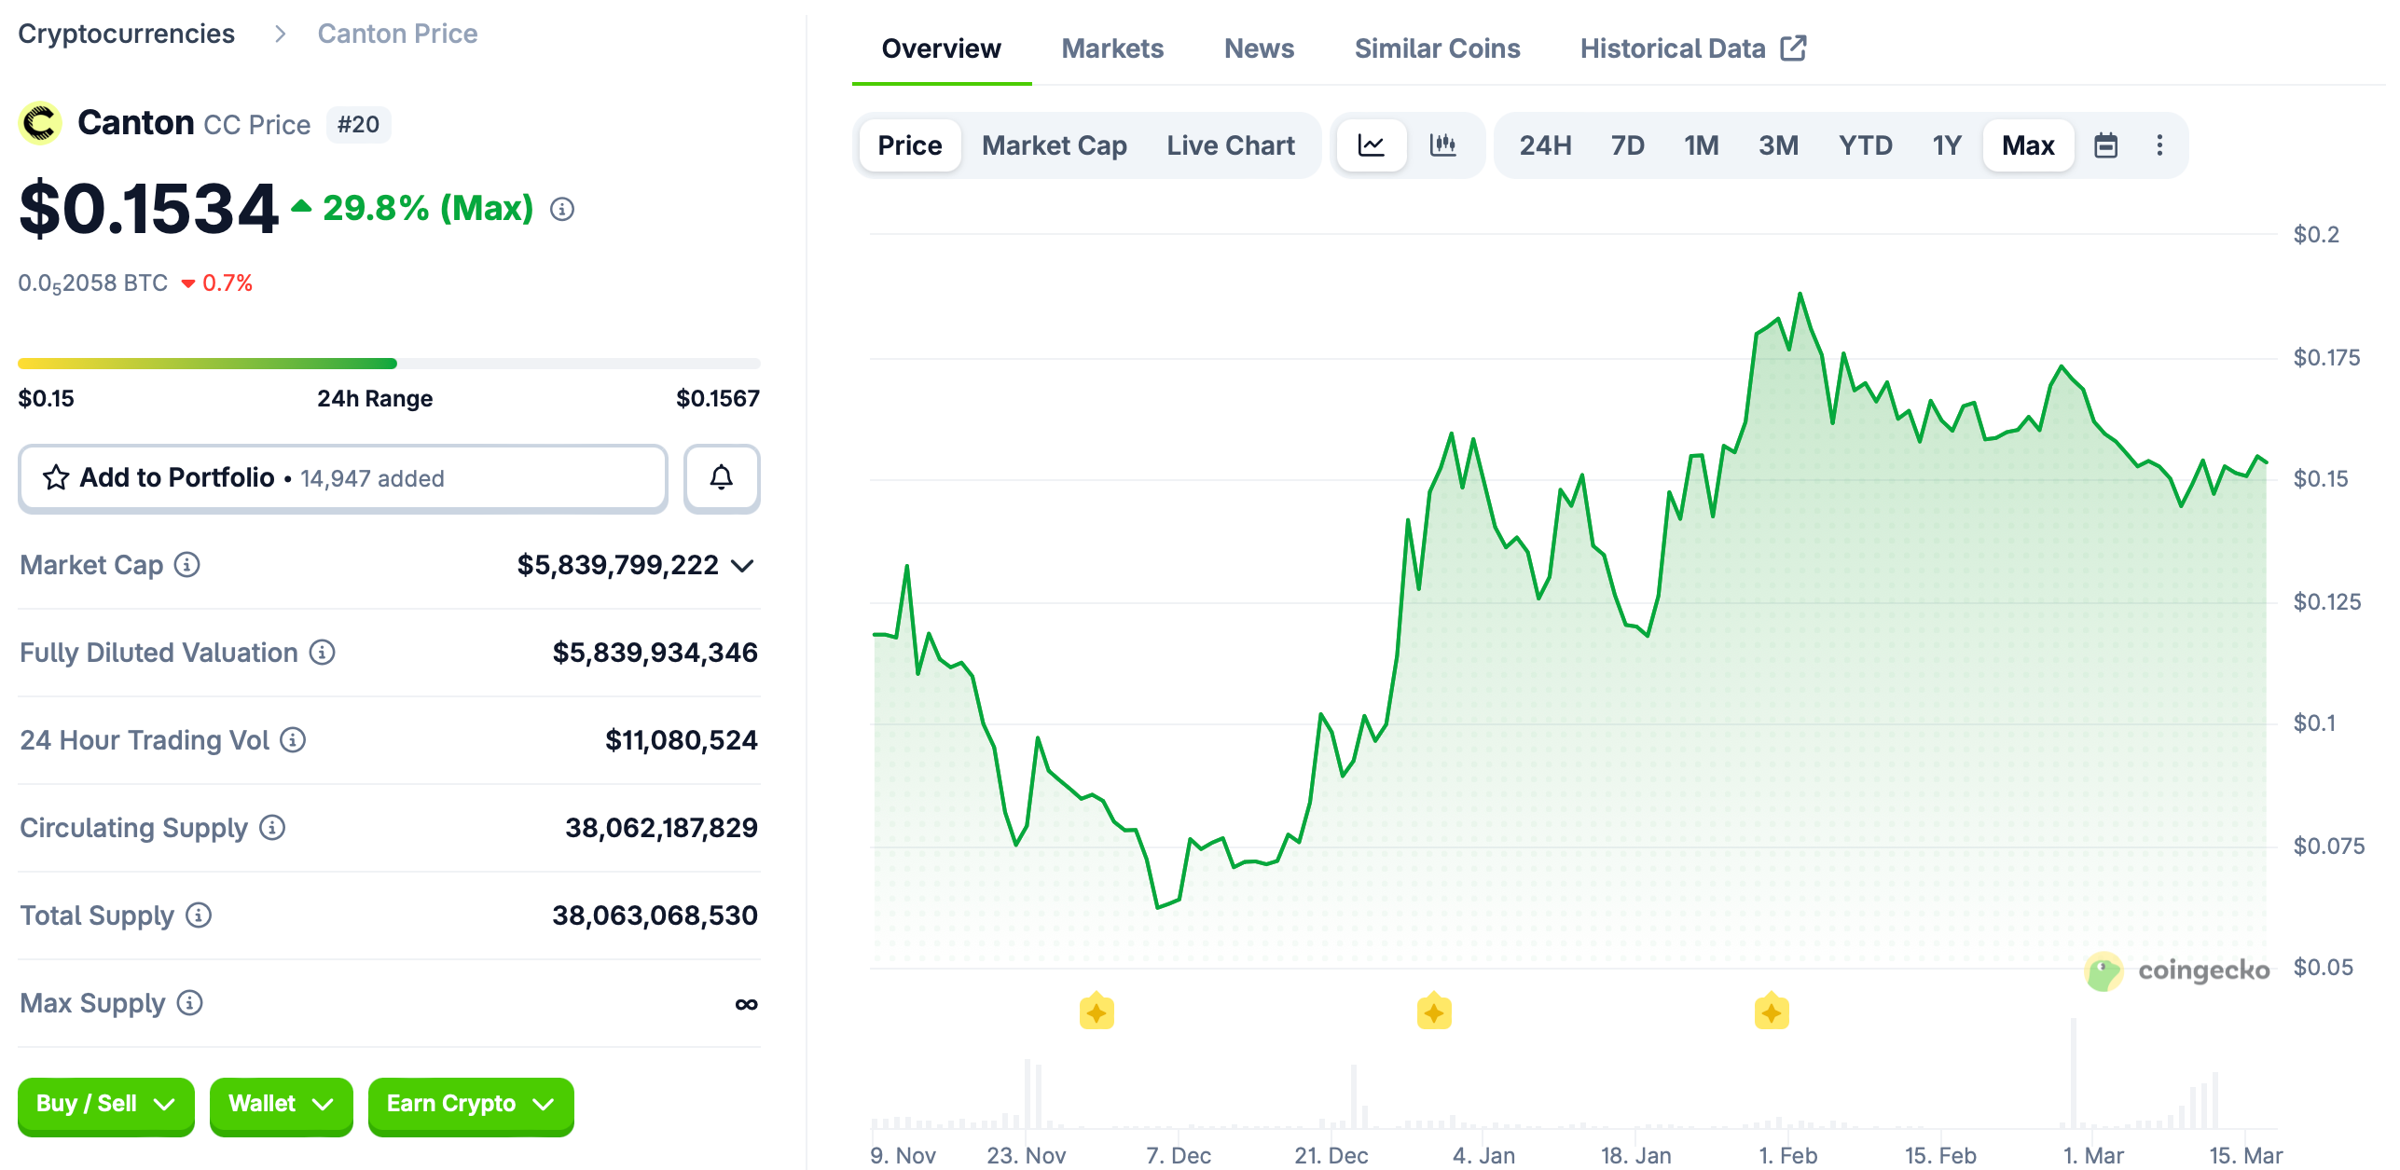Select the YTD time range
Image resolution: width=2400 pixels, height=1170 pixels.
pyautogui.click(x=1865, y=145)
